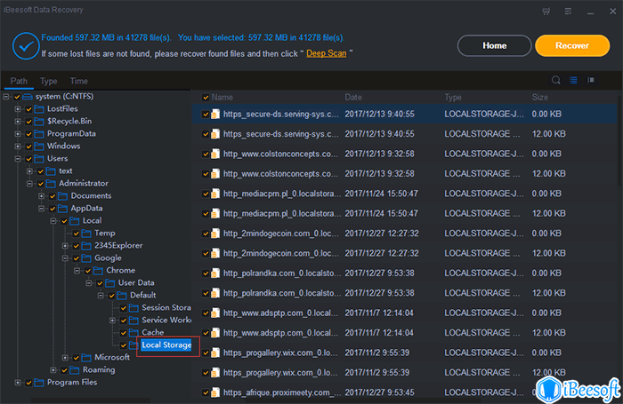Select the Local Storage tree item
623x404 pixels.
coord(166,345)
